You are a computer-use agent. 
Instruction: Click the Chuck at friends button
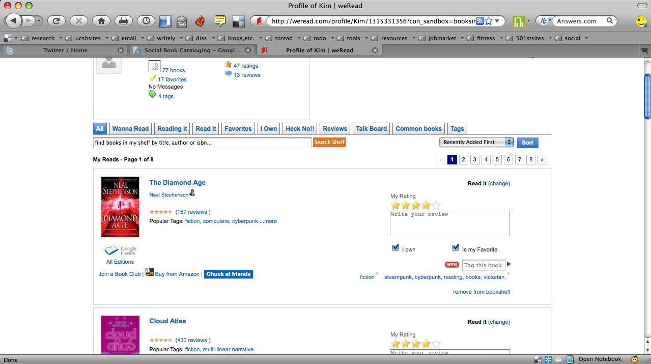[229, 274]
